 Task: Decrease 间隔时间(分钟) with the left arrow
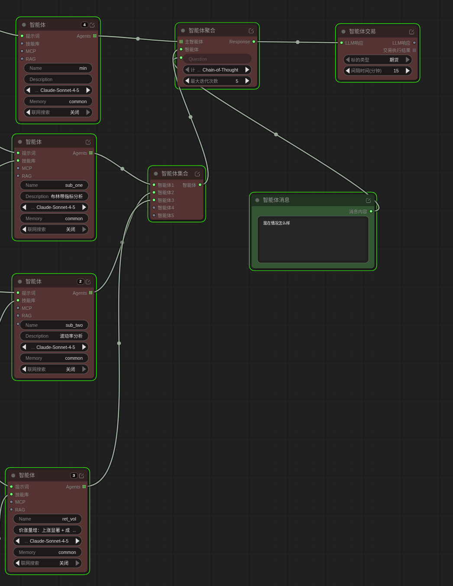[x=347, y=71]
